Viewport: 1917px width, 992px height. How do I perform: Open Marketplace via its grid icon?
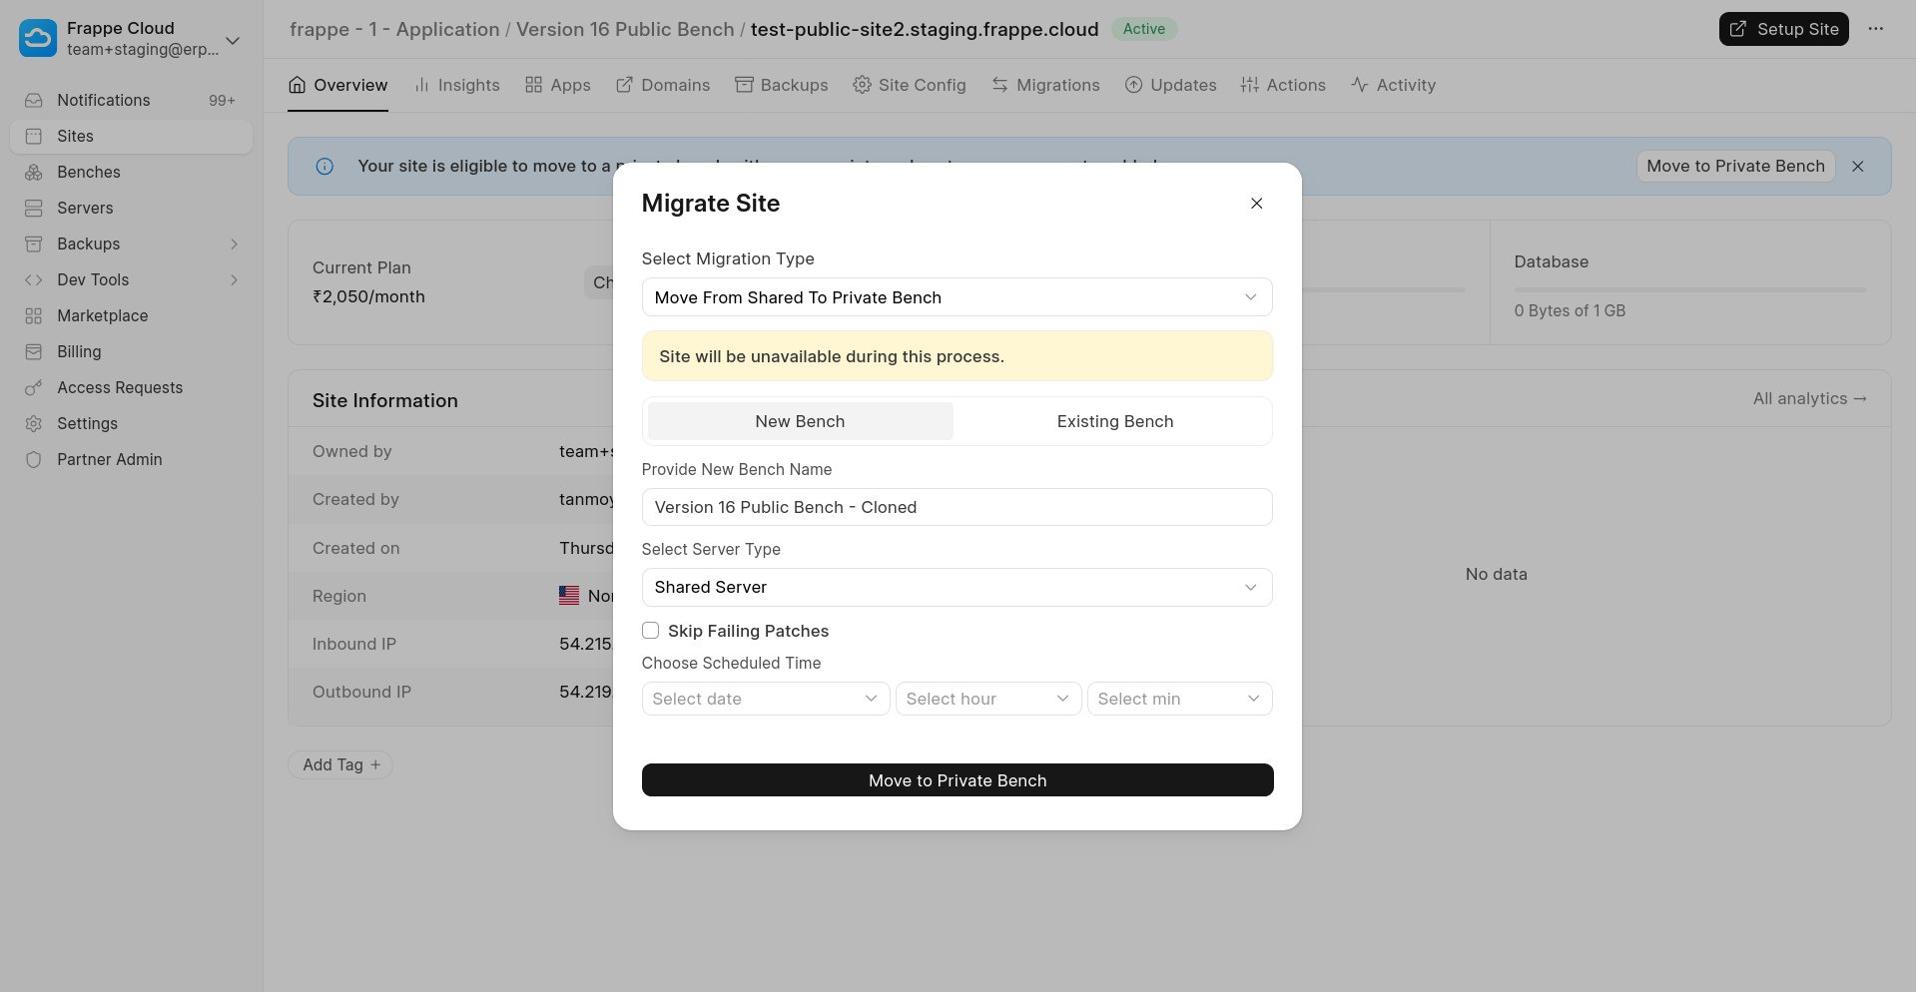point(34,316)
